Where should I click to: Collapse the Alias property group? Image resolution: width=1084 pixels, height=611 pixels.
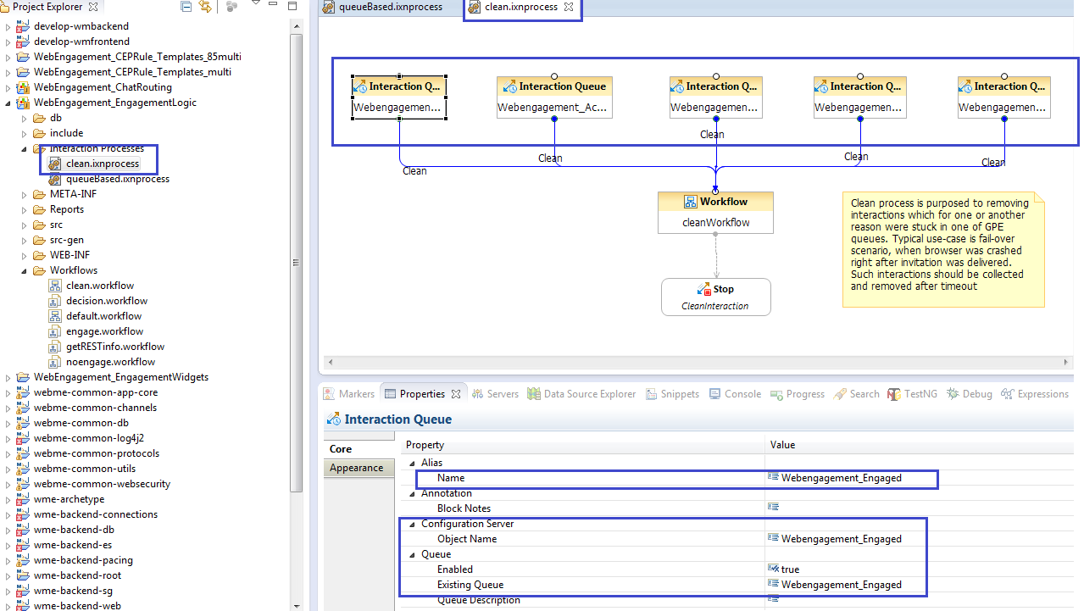click(x=413, y=463)
